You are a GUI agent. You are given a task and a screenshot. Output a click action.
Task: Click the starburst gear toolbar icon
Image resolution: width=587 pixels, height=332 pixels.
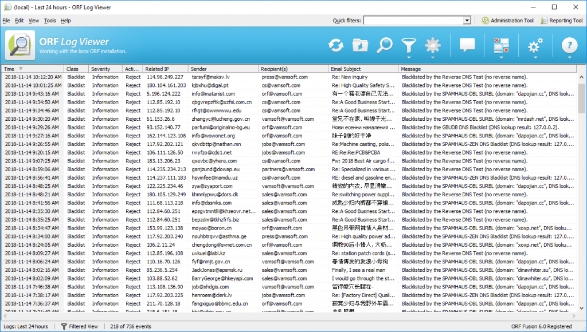point(433,46)
